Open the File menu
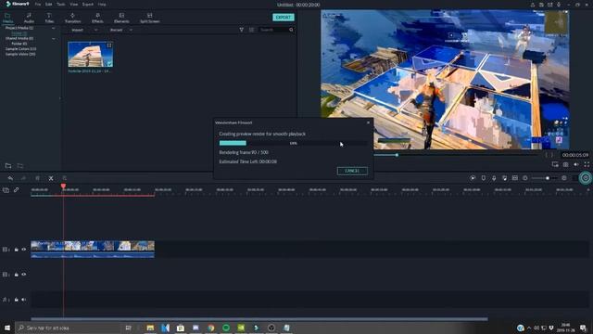The image size is (593, 334). 37,5
